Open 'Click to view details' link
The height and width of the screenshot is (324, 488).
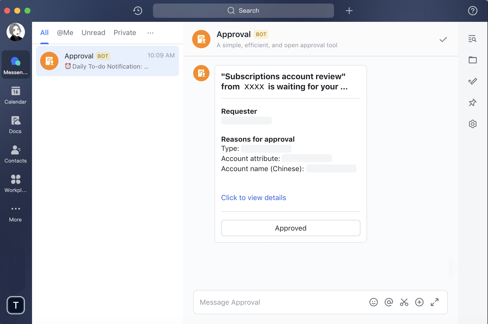coord(253,198)
